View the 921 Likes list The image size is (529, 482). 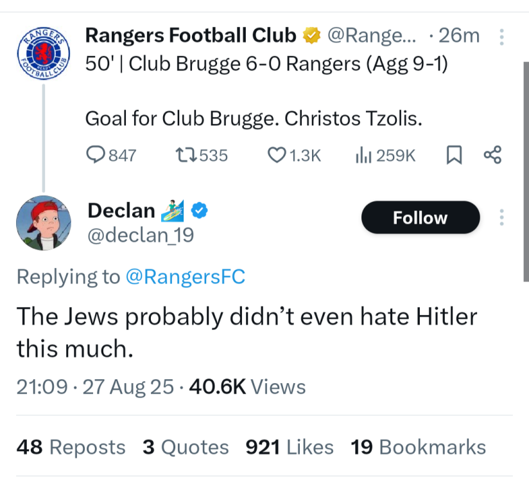(x=290, y=447)
